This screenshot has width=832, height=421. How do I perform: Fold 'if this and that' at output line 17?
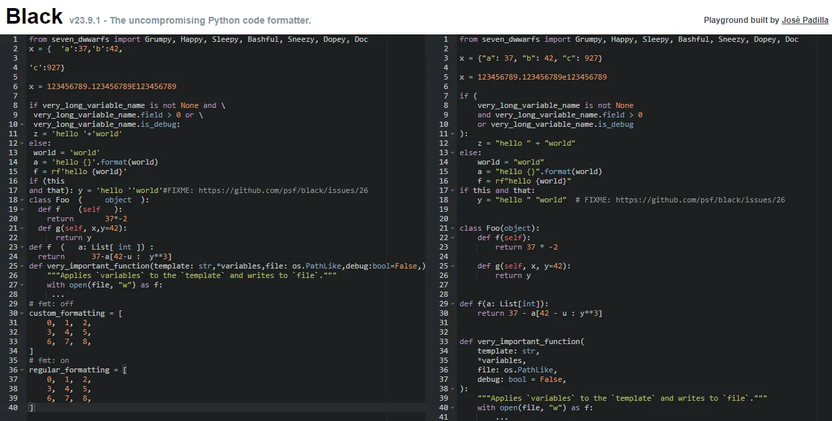coord(453,190)
